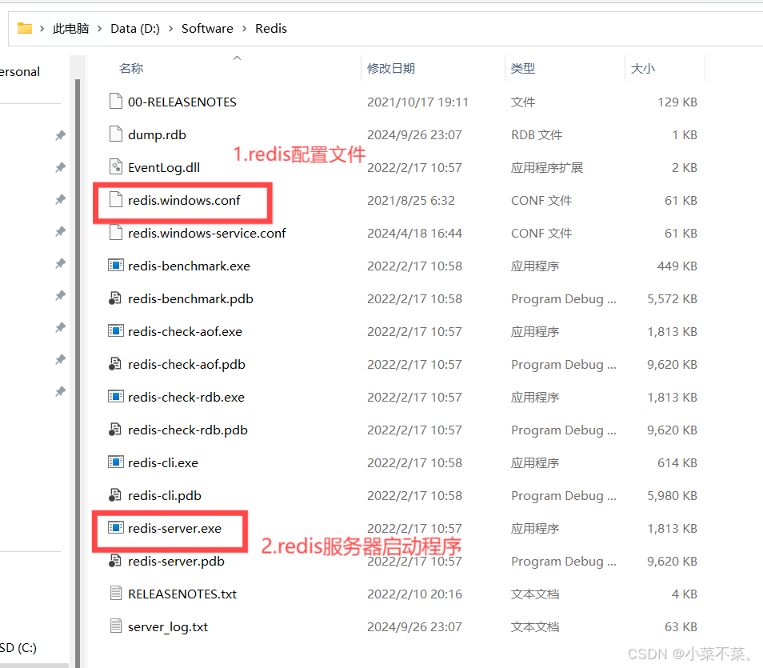Screen dimensions: 763x668
Task: Click the redis-check-aof.exe application icon
Action: tap(116, 330)
